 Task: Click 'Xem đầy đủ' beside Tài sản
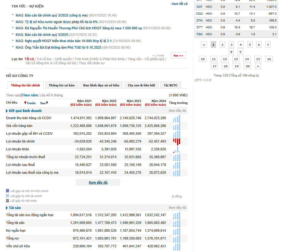tap(177, 208)
